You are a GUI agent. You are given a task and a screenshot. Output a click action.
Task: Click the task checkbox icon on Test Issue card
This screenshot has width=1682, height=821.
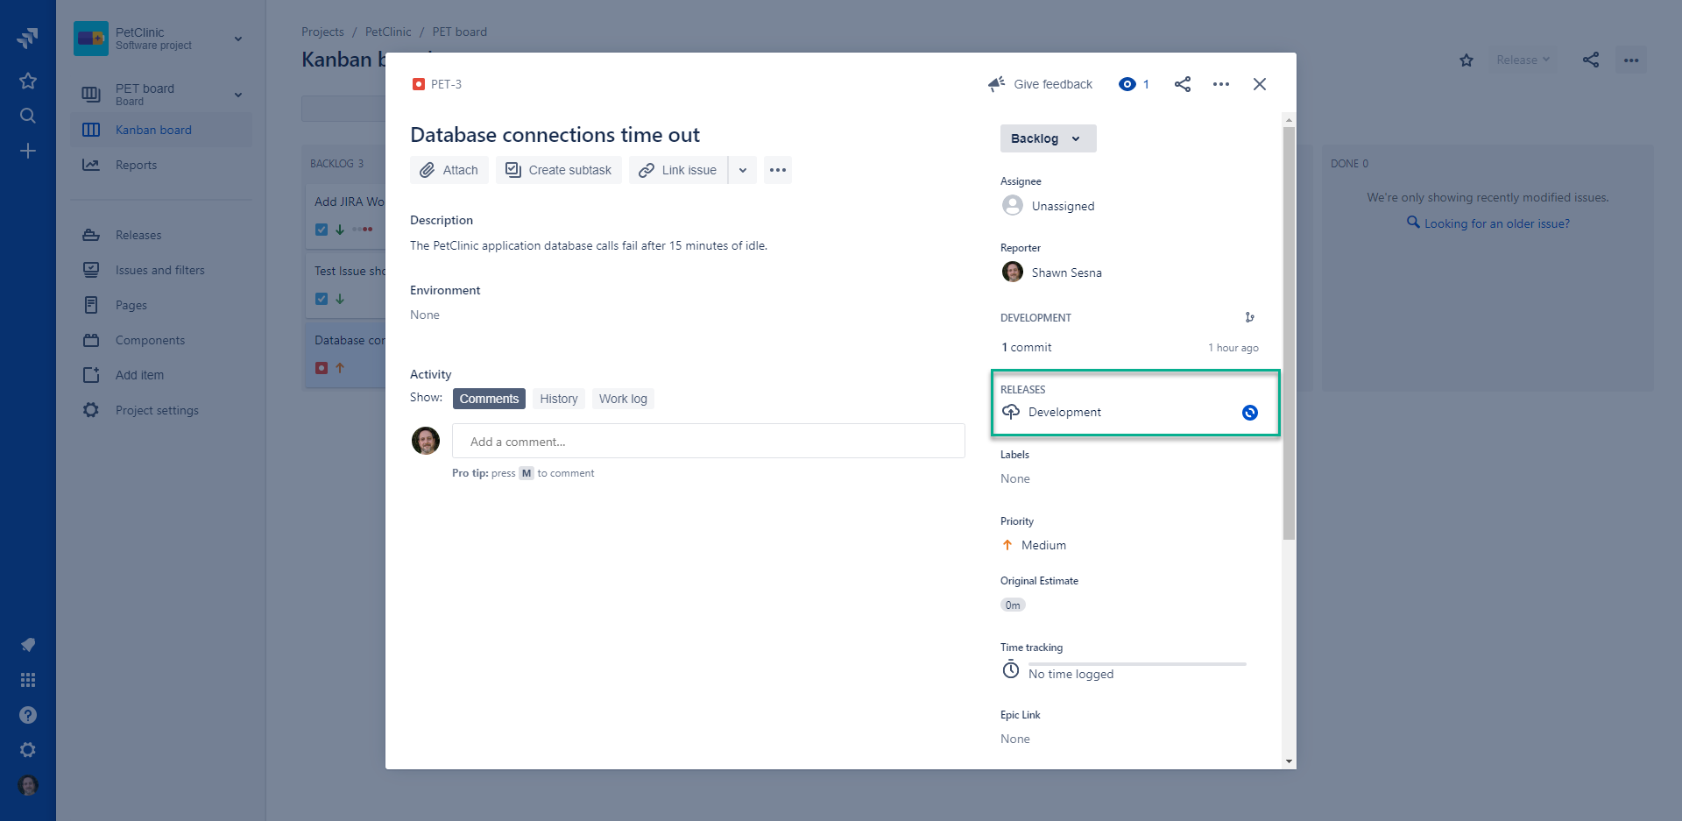coord(322,299)
